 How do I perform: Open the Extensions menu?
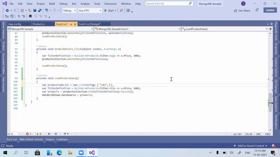coord(111,4)
